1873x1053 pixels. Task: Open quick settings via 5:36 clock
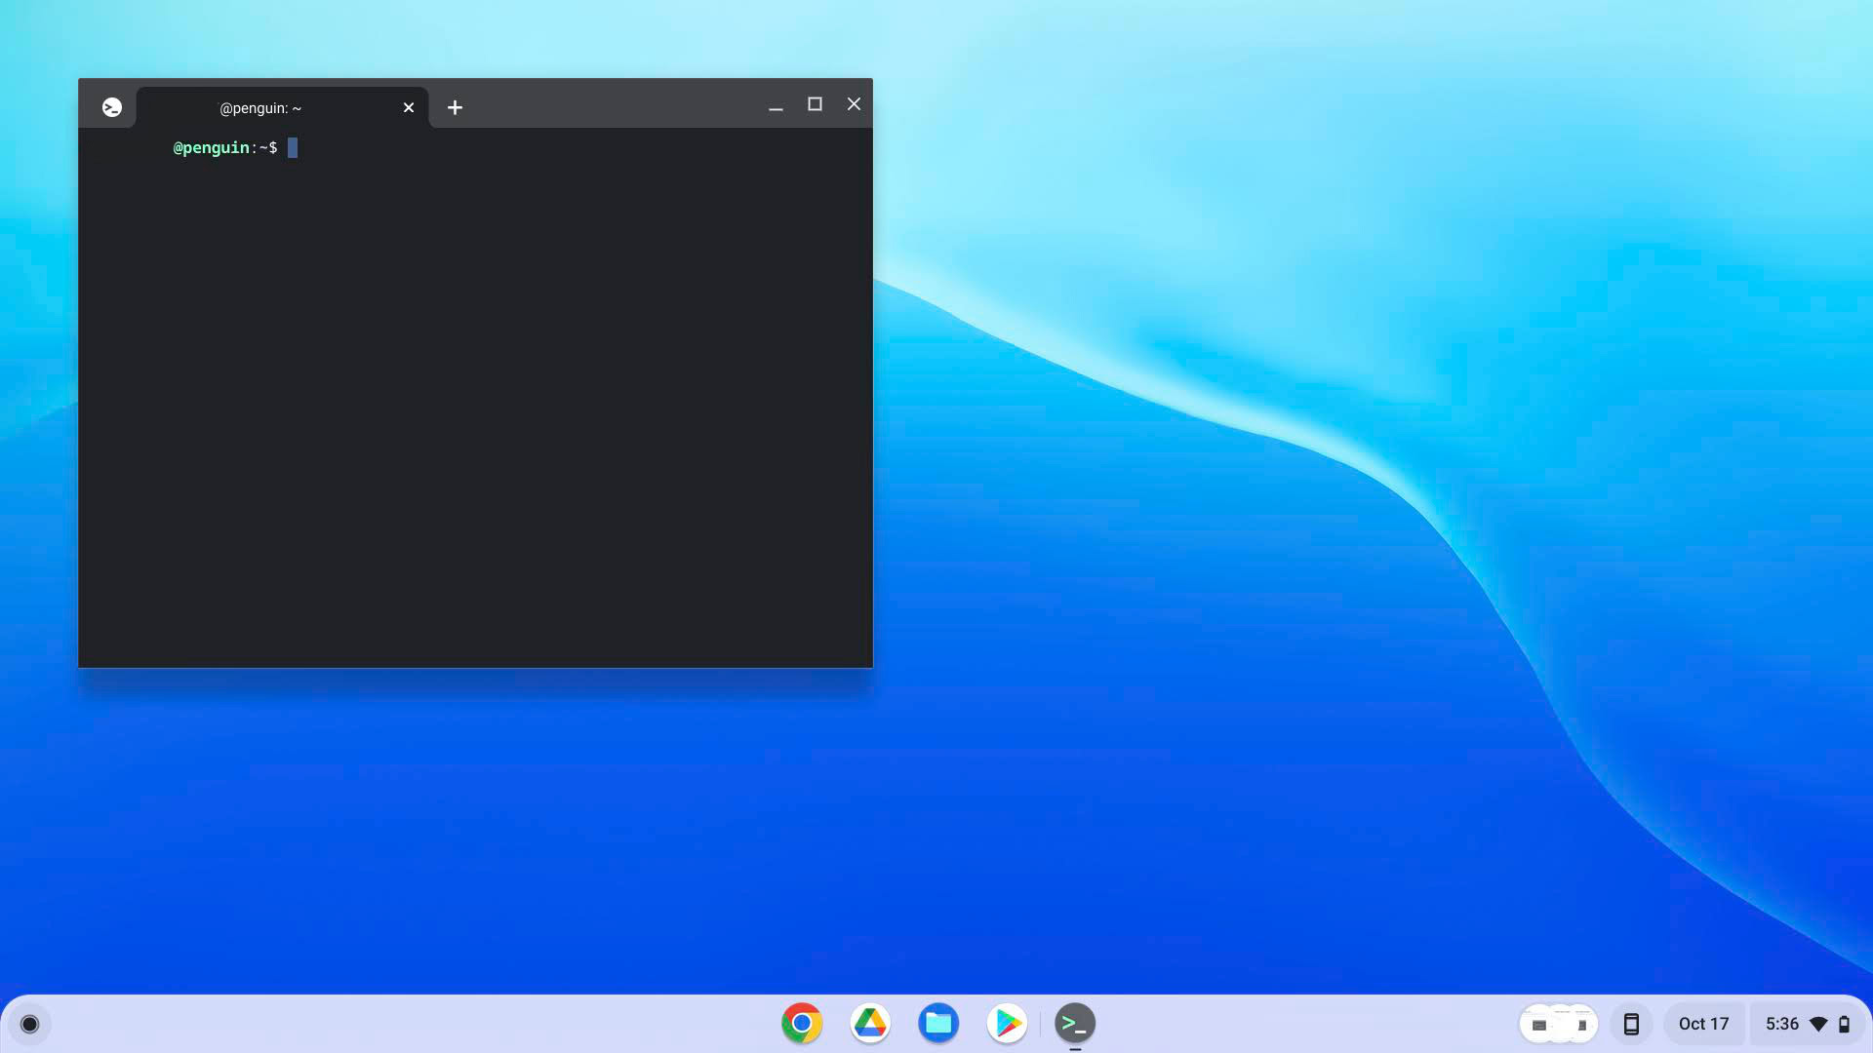click(x=1781, y=1024)
